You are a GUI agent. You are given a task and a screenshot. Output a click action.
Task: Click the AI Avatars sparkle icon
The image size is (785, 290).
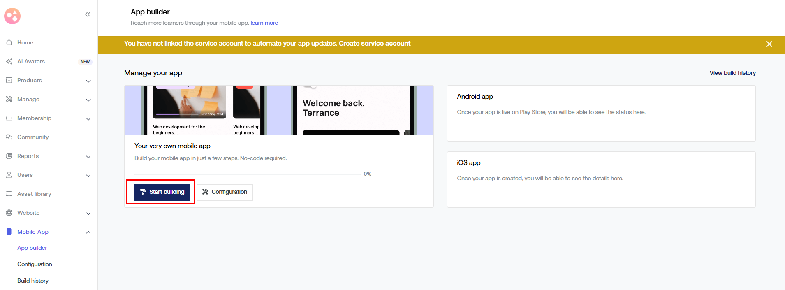click(x=9, y=61)
